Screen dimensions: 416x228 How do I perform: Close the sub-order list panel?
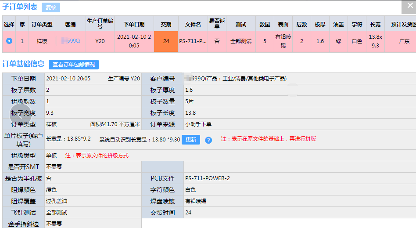coord(408,7)
